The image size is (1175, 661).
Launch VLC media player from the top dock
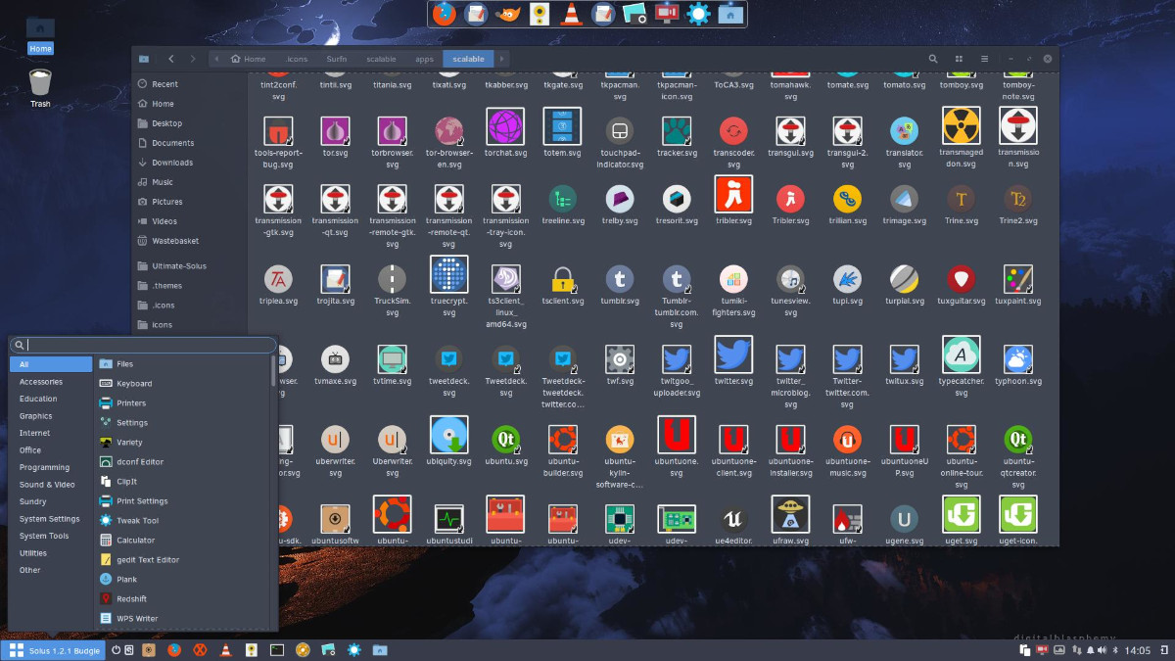571,14
